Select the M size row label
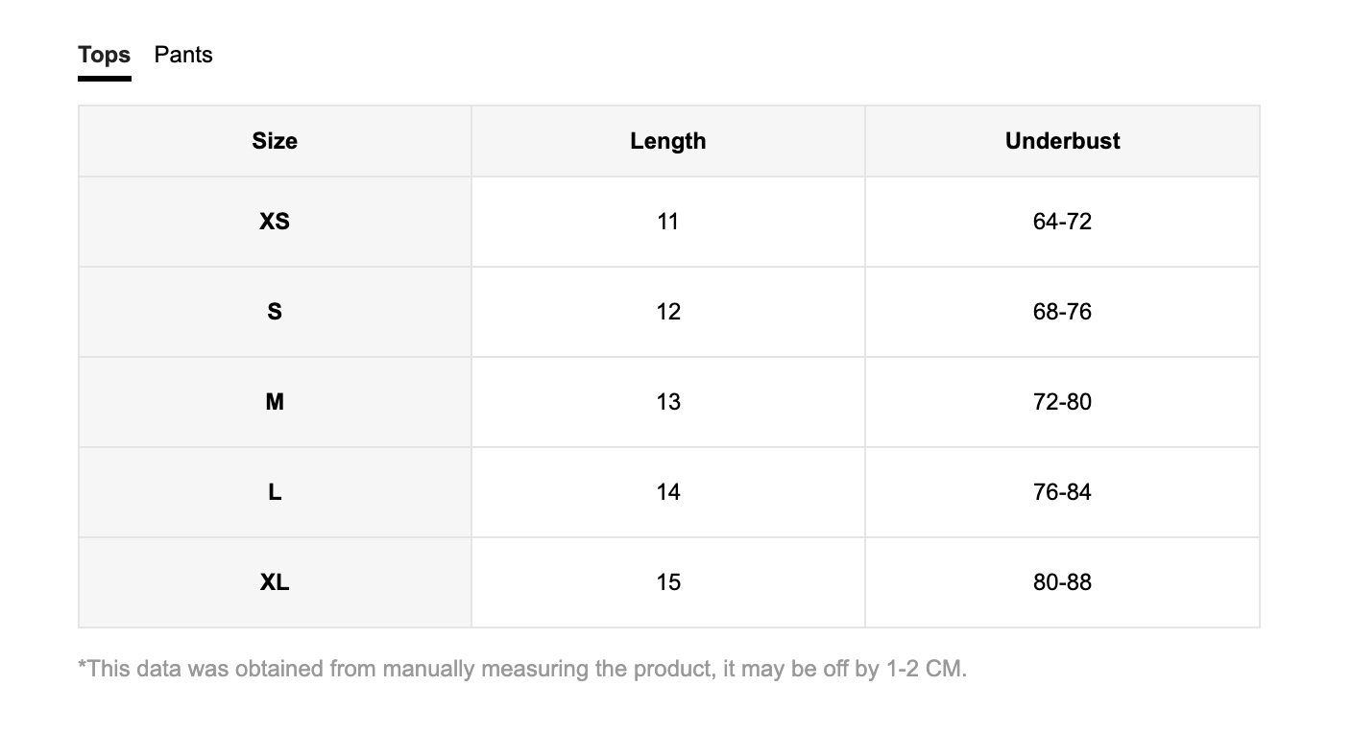The height and width of the screenshot is (733, 1352). click(275, 402)
